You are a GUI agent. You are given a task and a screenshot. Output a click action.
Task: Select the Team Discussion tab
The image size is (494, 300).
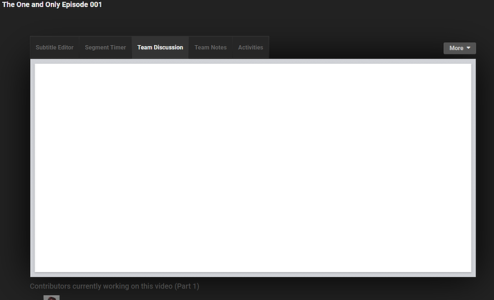click(160, 47)
